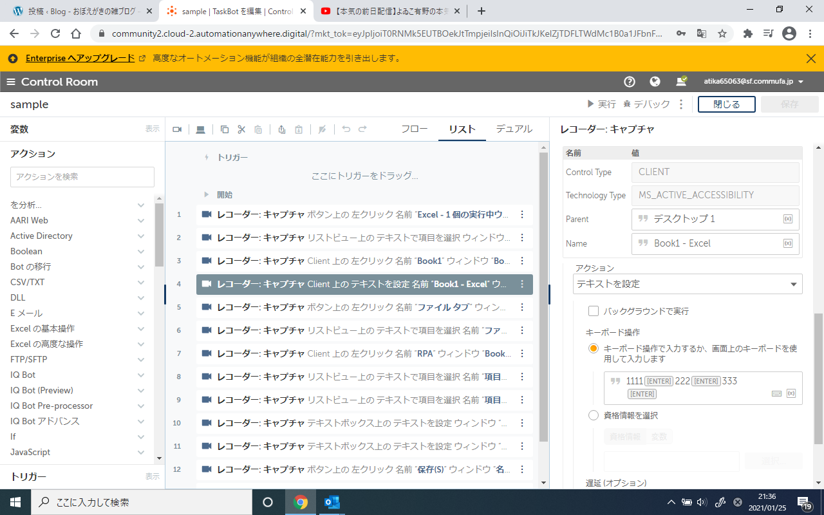Open the hamburger menu beside Control Room
824x515 pixels.
point(11,82)
